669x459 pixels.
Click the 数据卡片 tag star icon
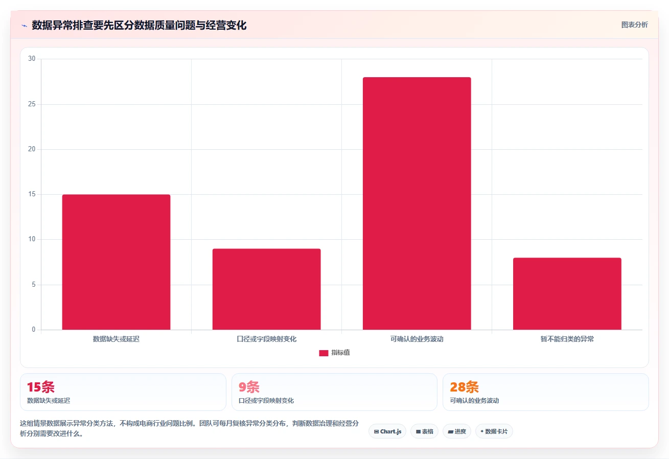click(482, 431)
